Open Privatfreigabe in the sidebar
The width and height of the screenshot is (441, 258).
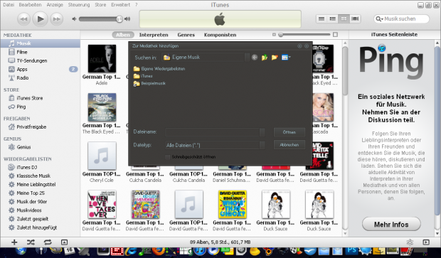coord(41,127)
